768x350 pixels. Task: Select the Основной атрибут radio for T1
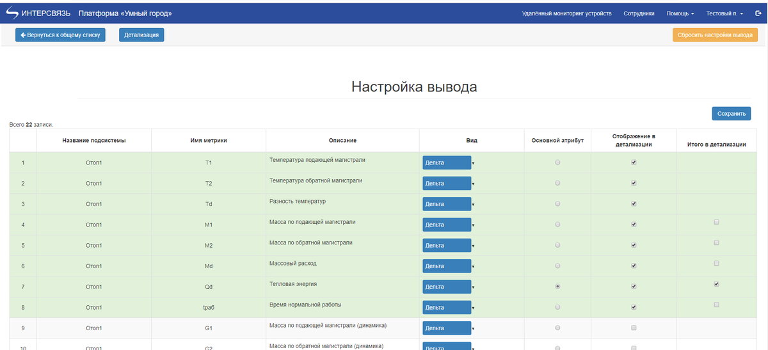pos(557,163)
